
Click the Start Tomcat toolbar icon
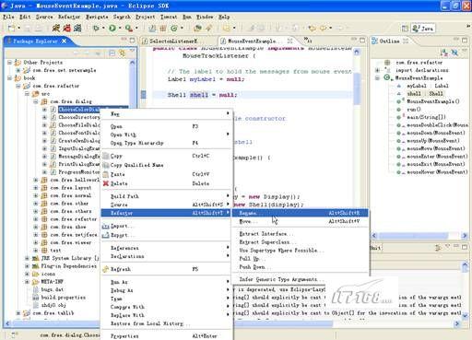56,29
